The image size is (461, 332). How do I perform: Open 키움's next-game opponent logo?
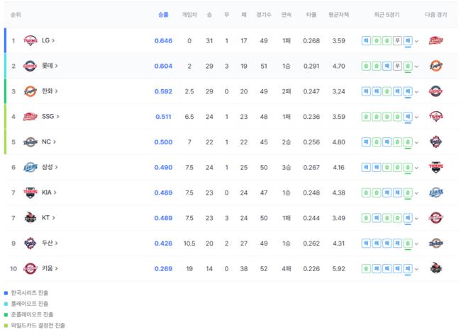(435, 268)
